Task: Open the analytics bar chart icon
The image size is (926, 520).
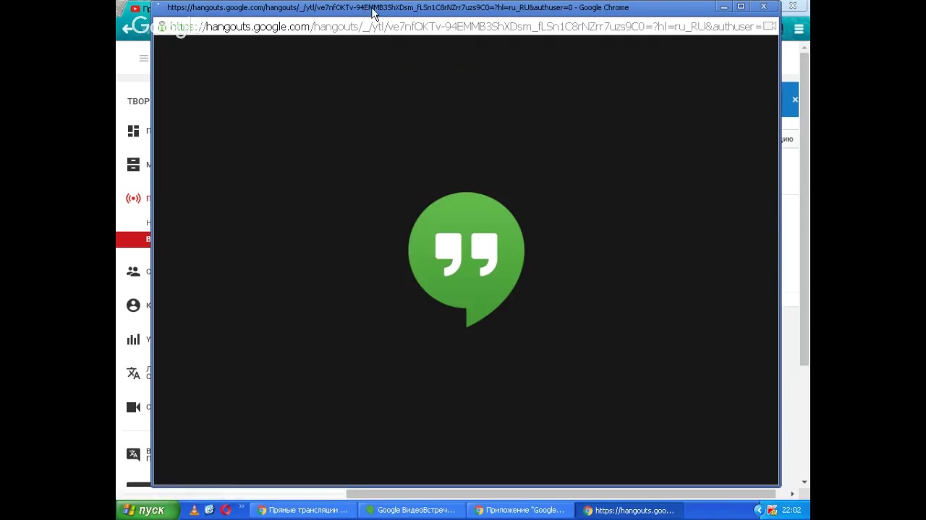Action: click(x=133, y=339)
